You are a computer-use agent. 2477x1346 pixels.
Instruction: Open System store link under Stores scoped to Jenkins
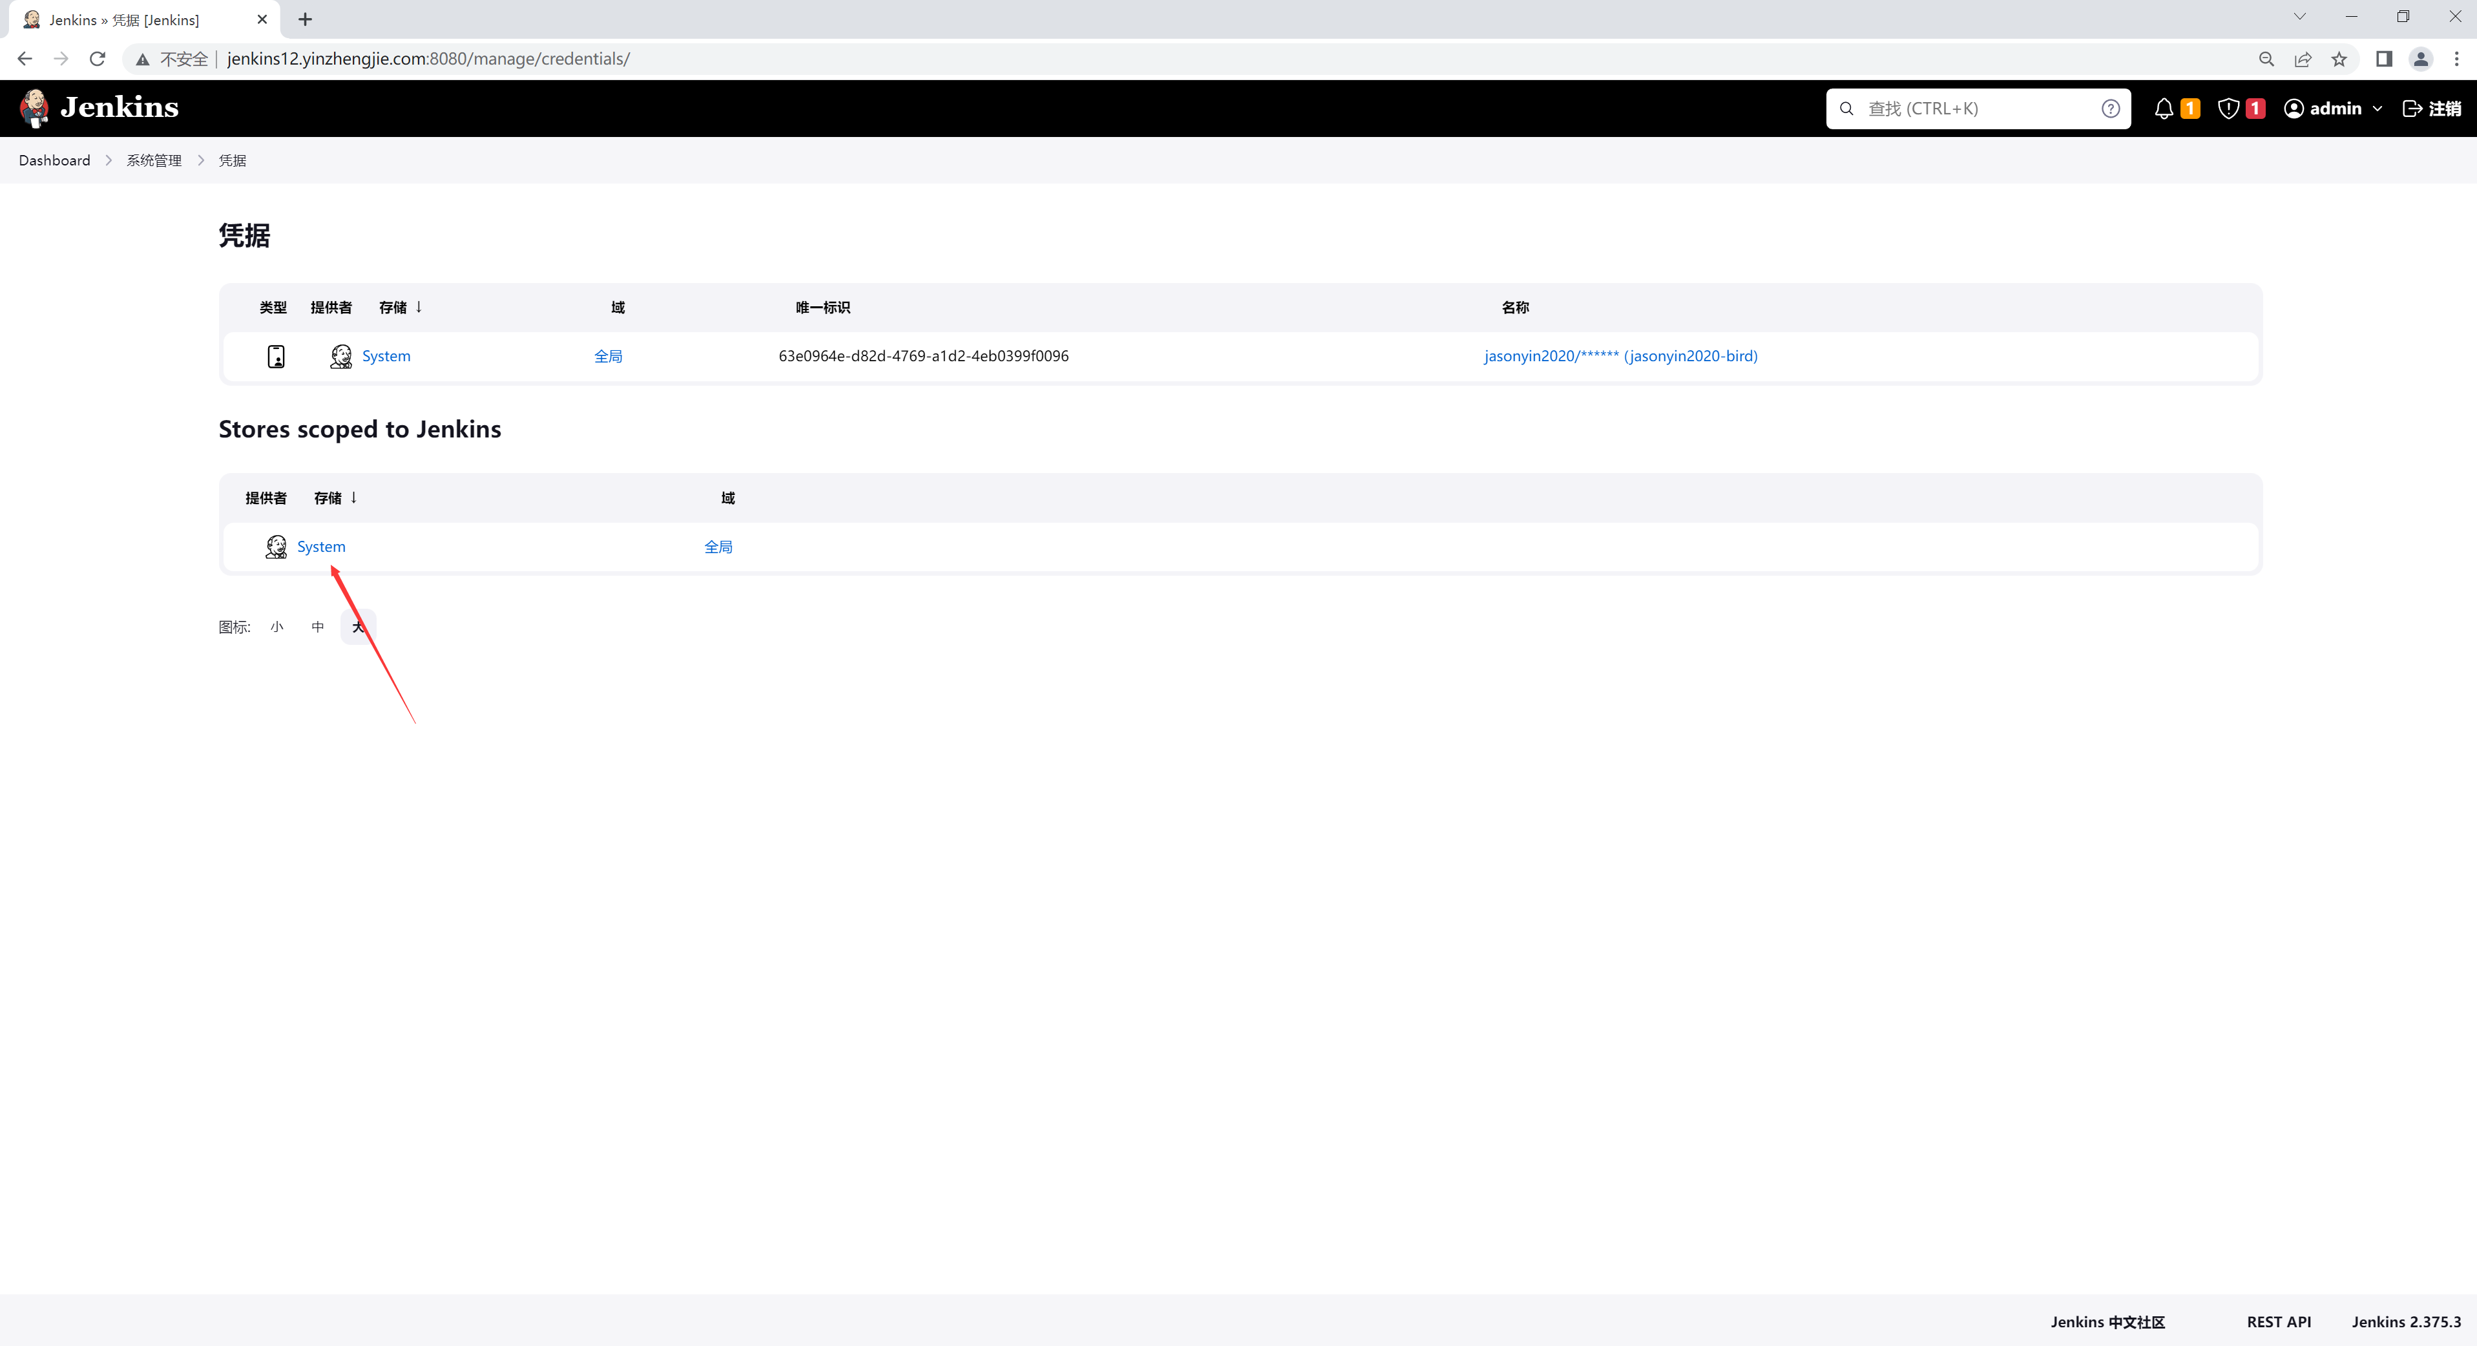tap(321, 547)
